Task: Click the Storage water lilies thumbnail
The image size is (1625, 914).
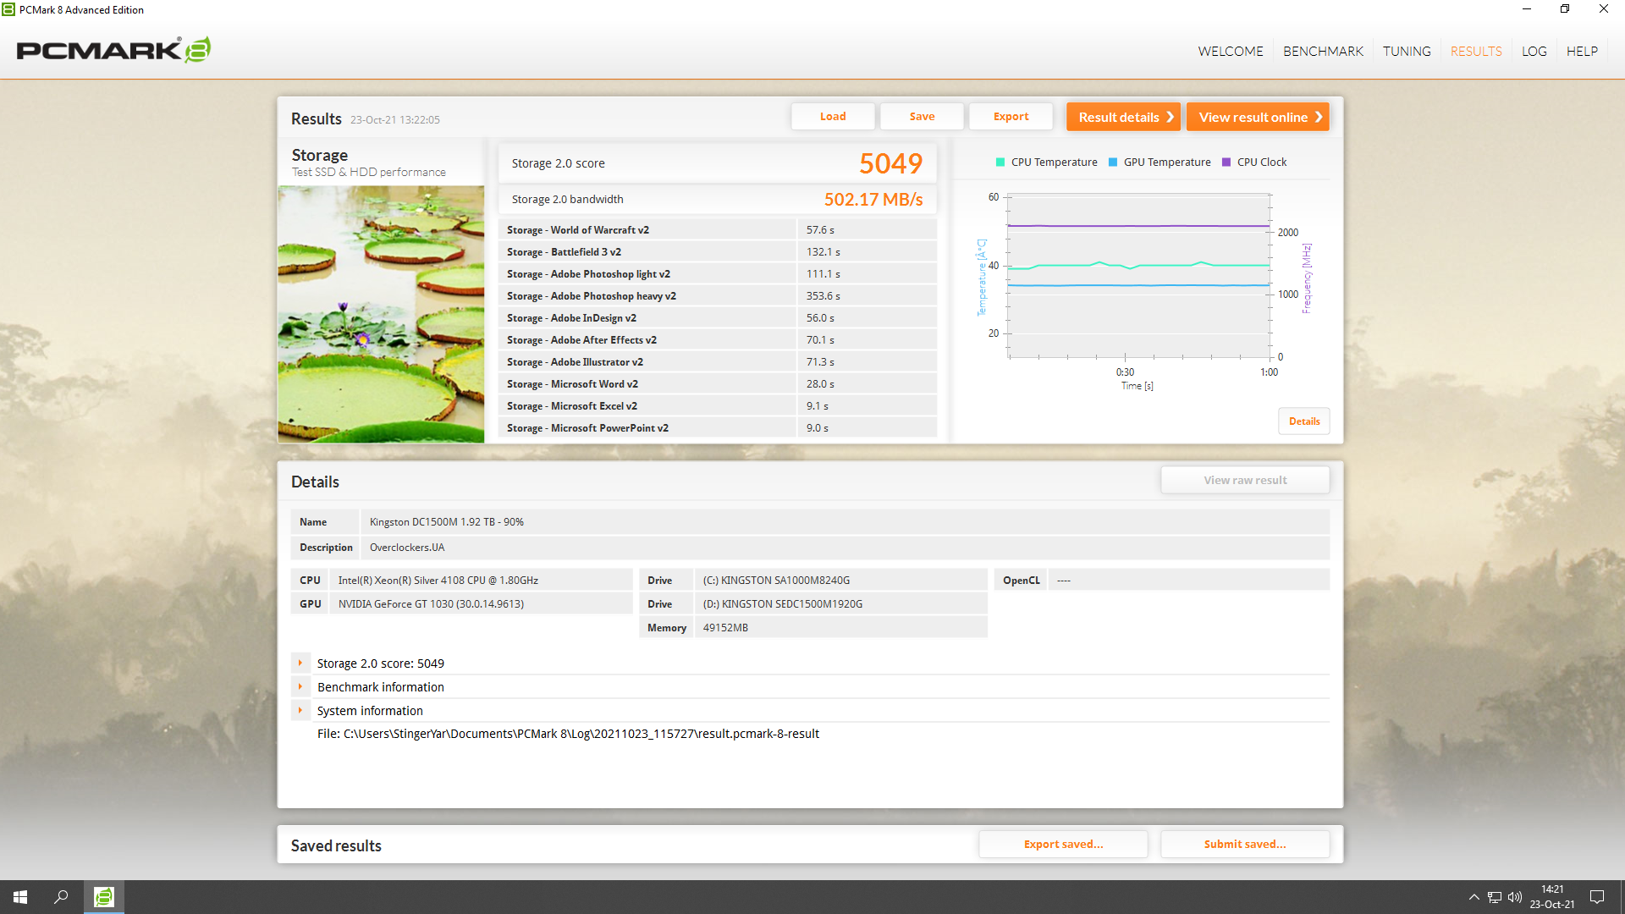Action: pyautogui.click(x=381, y=314)
